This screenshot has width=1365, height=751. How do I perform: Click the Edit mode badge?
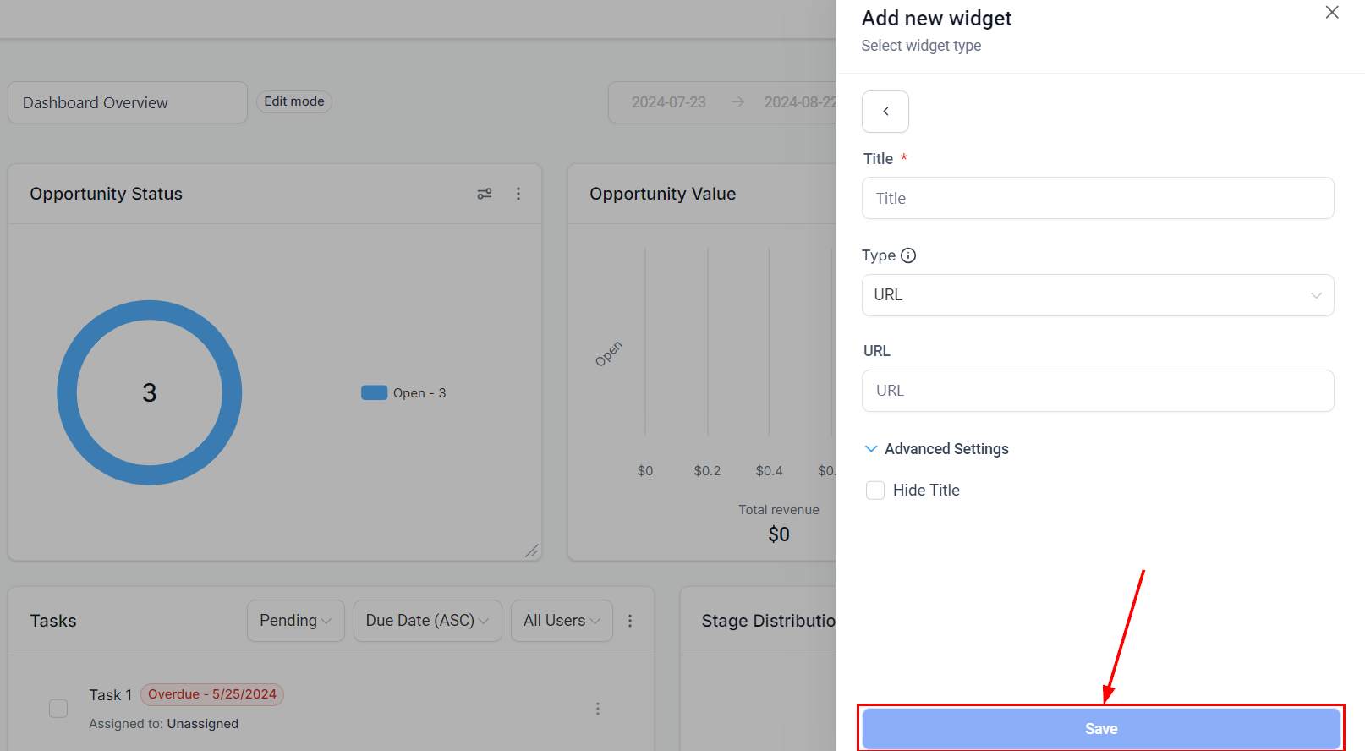coord(294,101)
